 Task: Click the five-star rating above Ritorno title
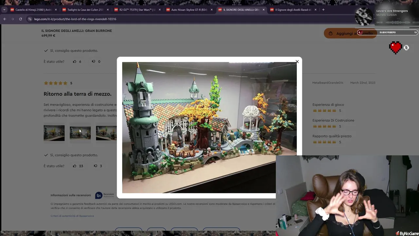point(56,83)
